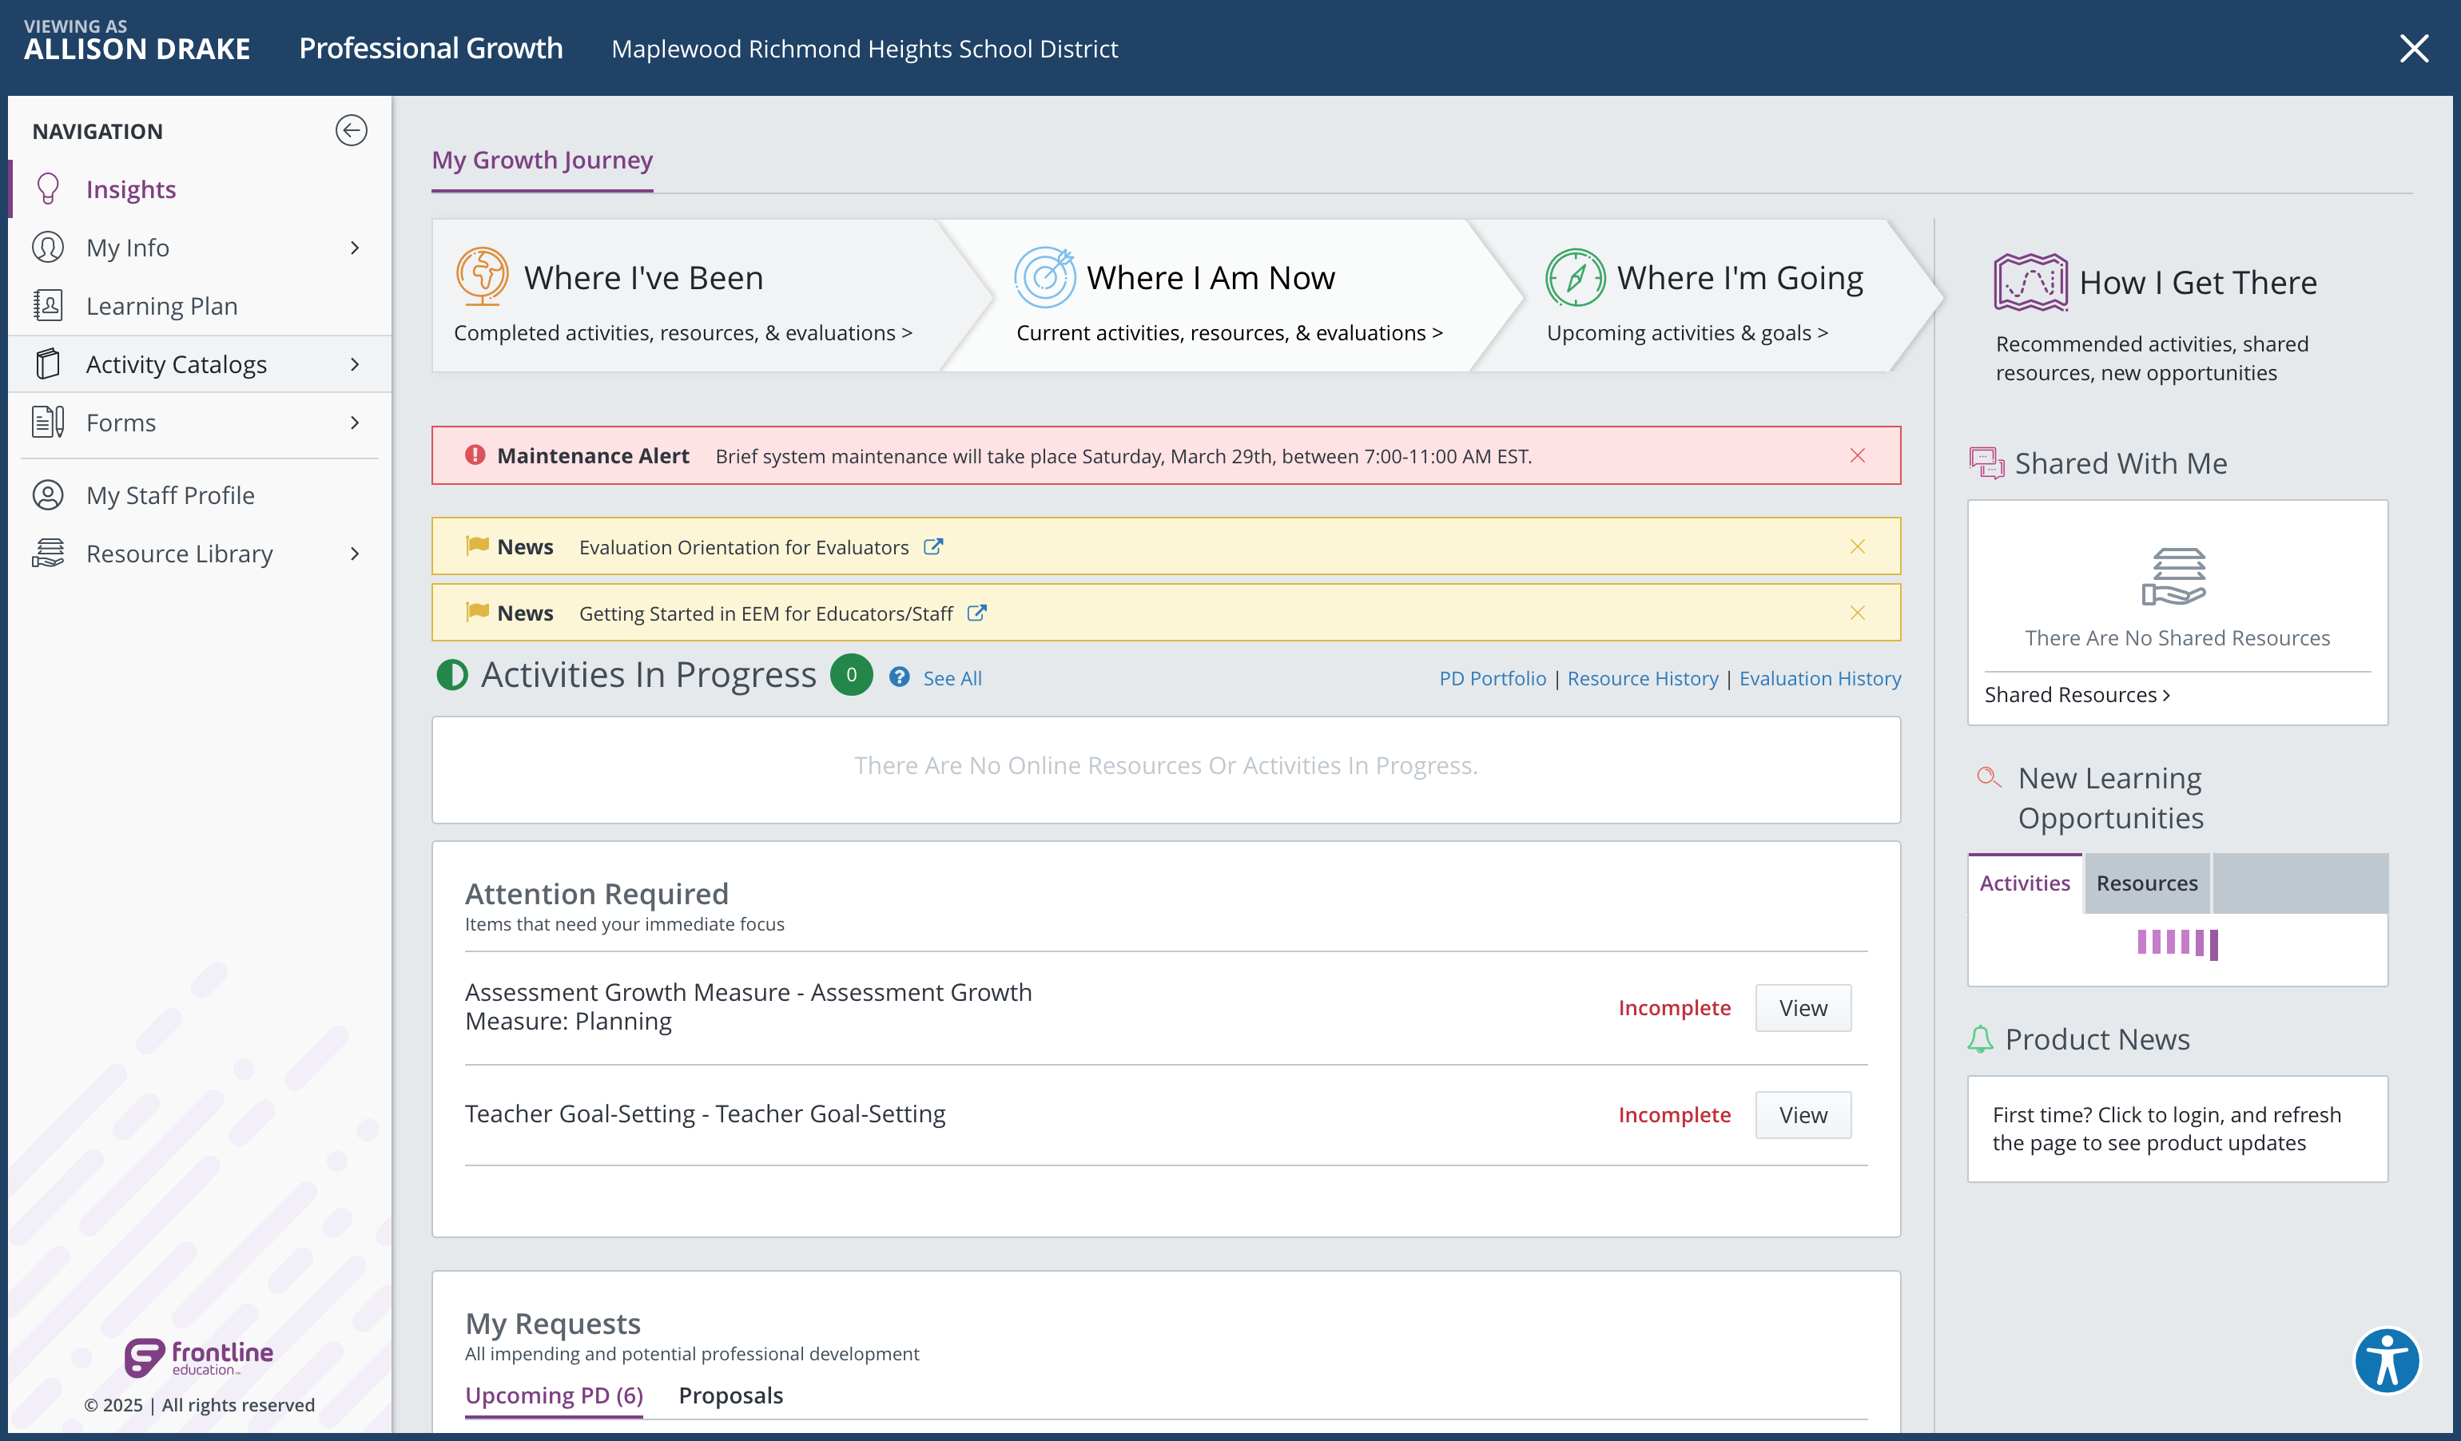This screenshot has height=1441, width=2461.
Task: View the Assessment Growth Measure Planning item
Action: pos(1803,1007)
